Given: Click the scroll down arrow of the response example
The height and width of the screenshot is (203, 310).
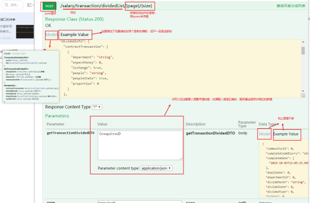Looking at the screenshot, I should pyautogui.click(x=303, y=91).
